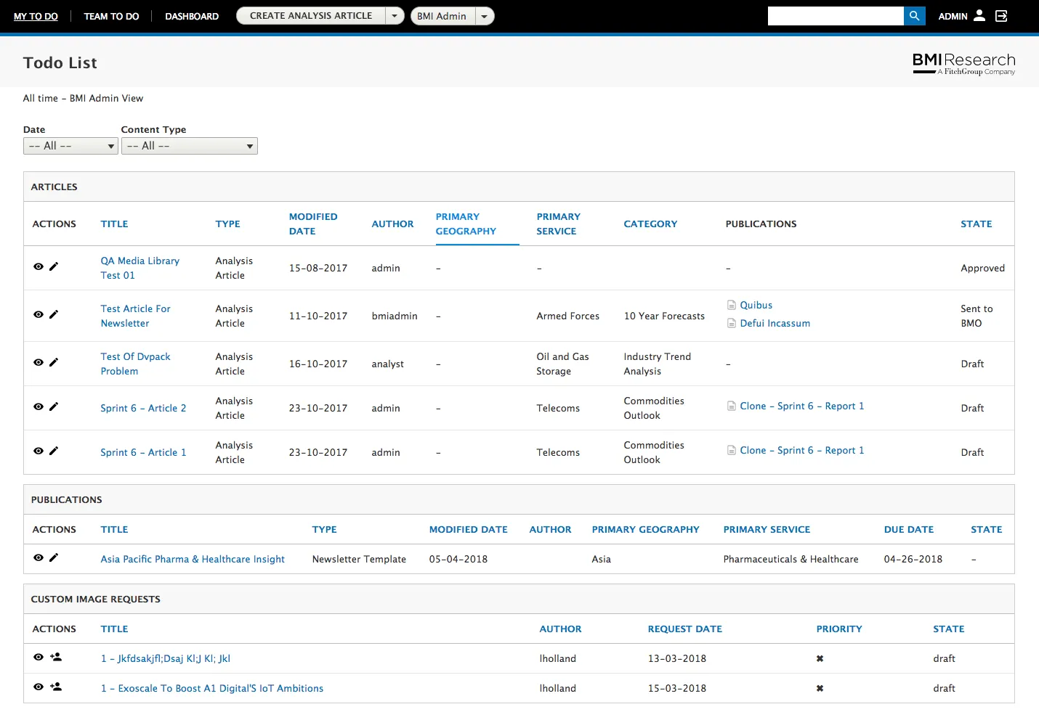Viewport: 1039px width, 728px height.
Task: Open QA Media Library Test 01 link
Action: pyautogui.click(x=140, y=269)
